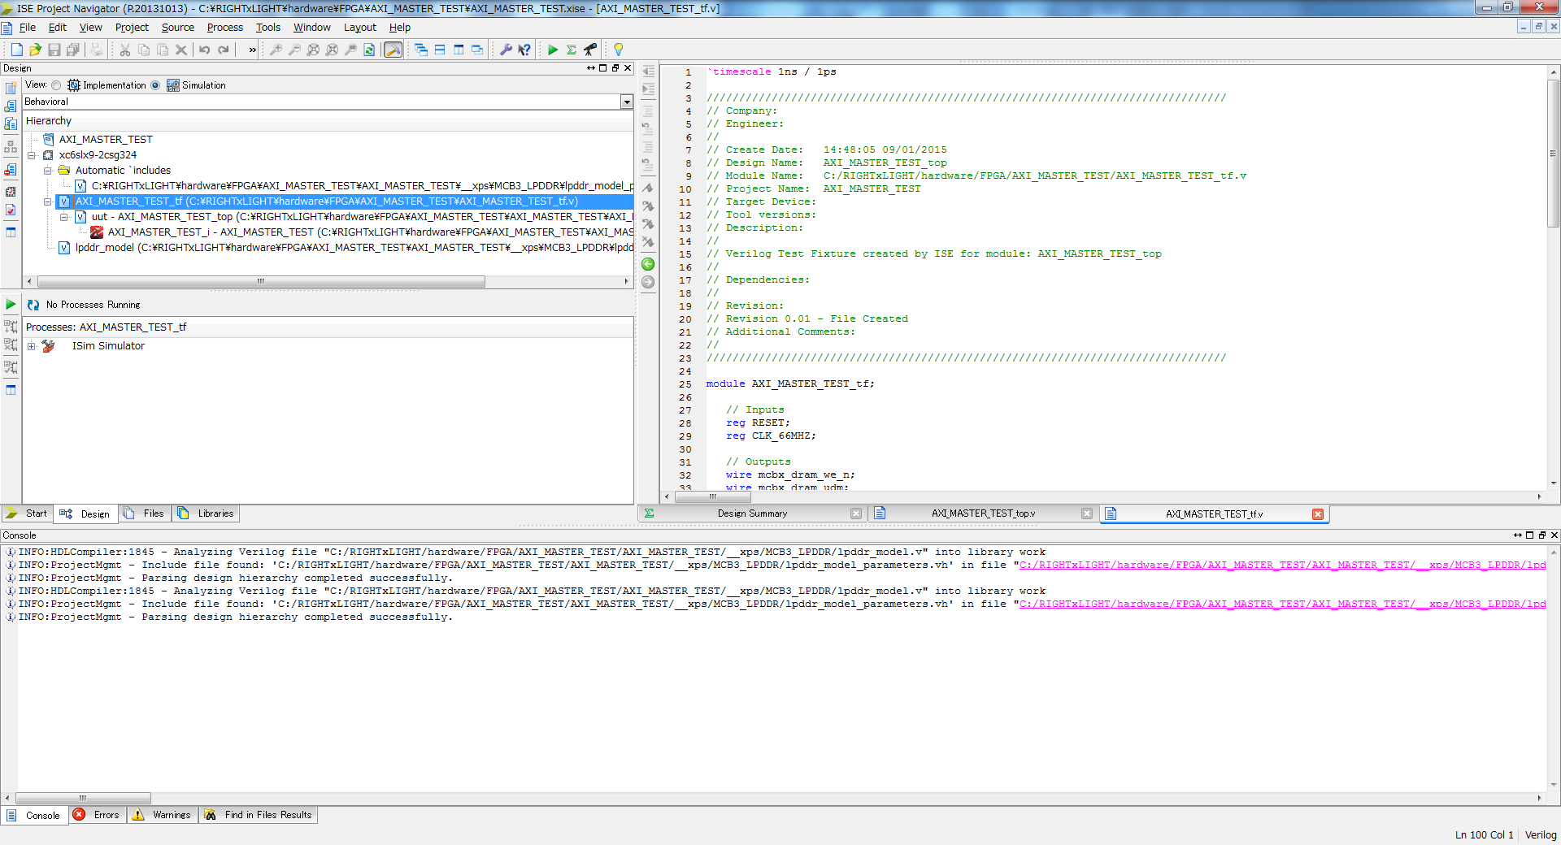This screenshot has width=1561, height=845.
Task: Click the green circle arrow in editor sidebar
Action: pyautogui.click(x=648, y=264)
